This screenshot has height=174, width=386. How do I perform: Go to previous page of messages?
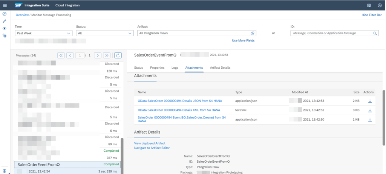pyautogui.click(x=70, y=55)
